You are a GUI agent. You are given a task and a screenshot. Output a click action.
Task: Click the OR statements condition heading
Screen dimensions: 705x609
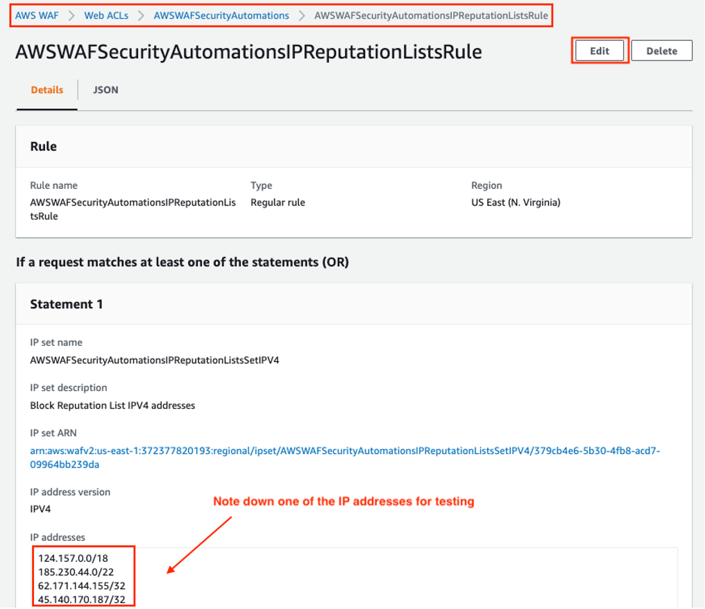click(x=182, y=262)
